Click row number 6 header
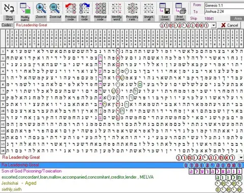The height and width of the screenshot is (193, 244). (x=3, y=85)
